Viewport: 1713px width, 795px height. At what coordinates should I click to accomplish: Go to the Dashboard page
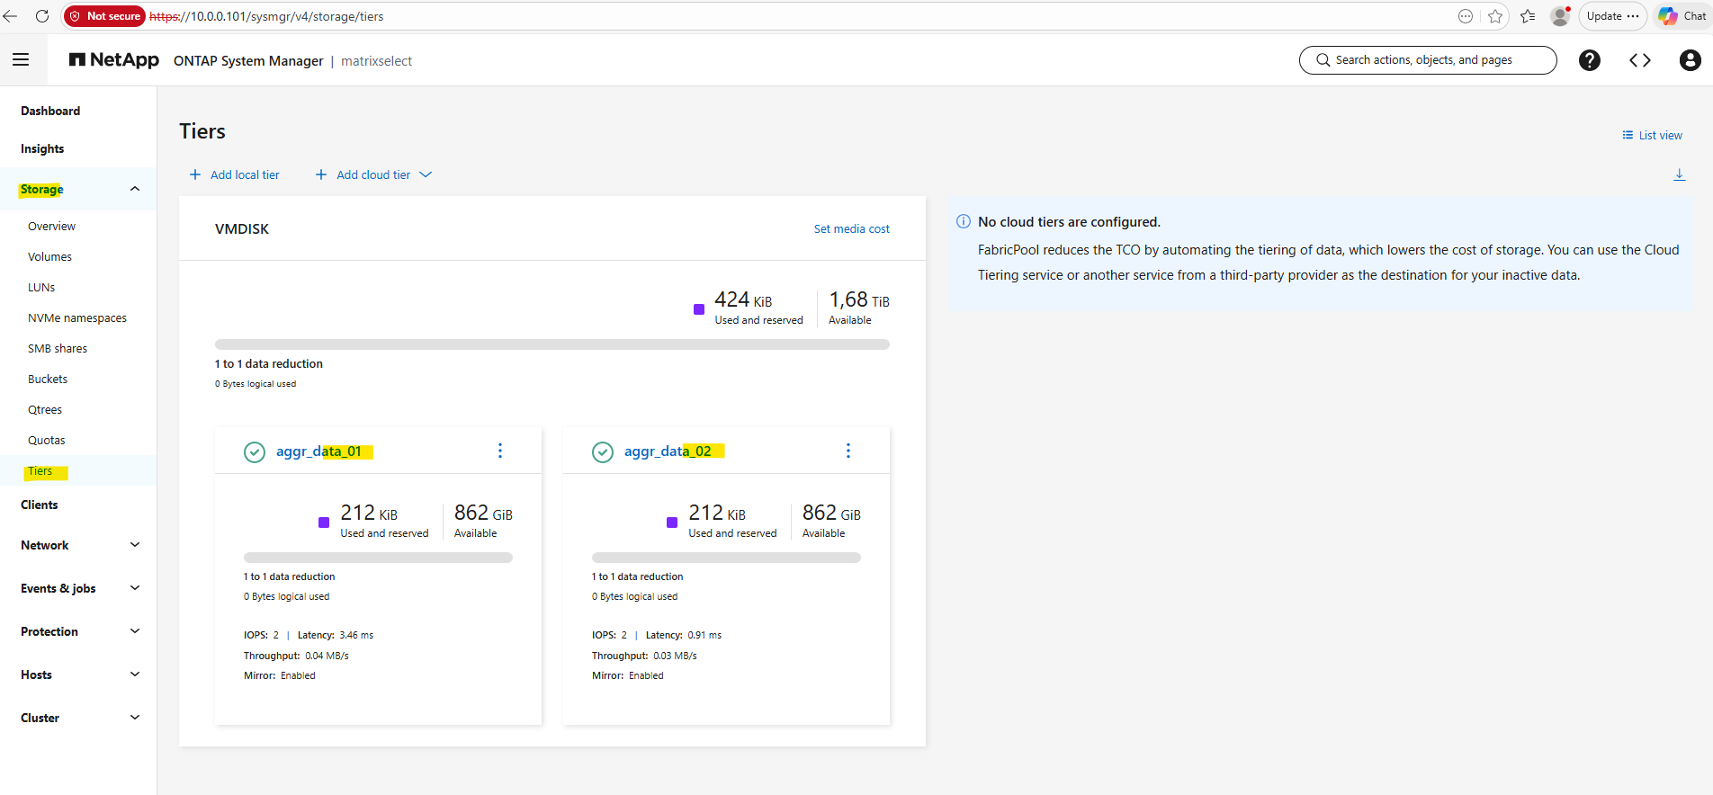[x=50, y=112]
